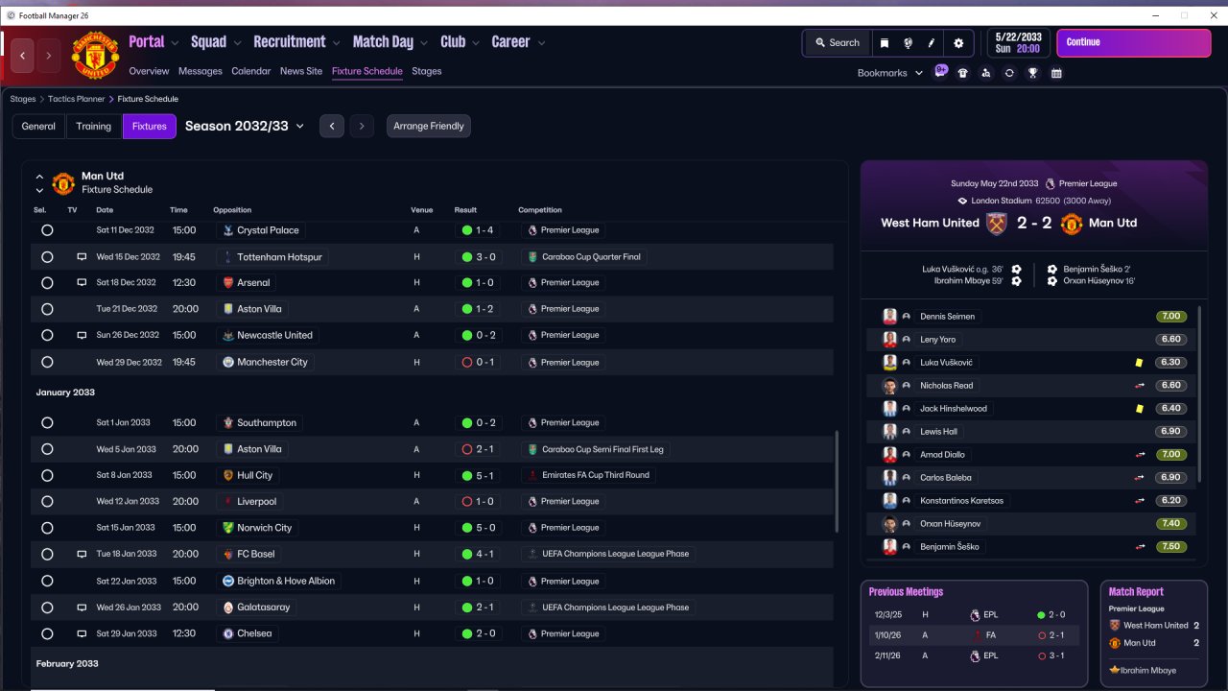This screenshot has width=1228, height=691.
Task: Open the Match Report panel
Action: 1153,633
